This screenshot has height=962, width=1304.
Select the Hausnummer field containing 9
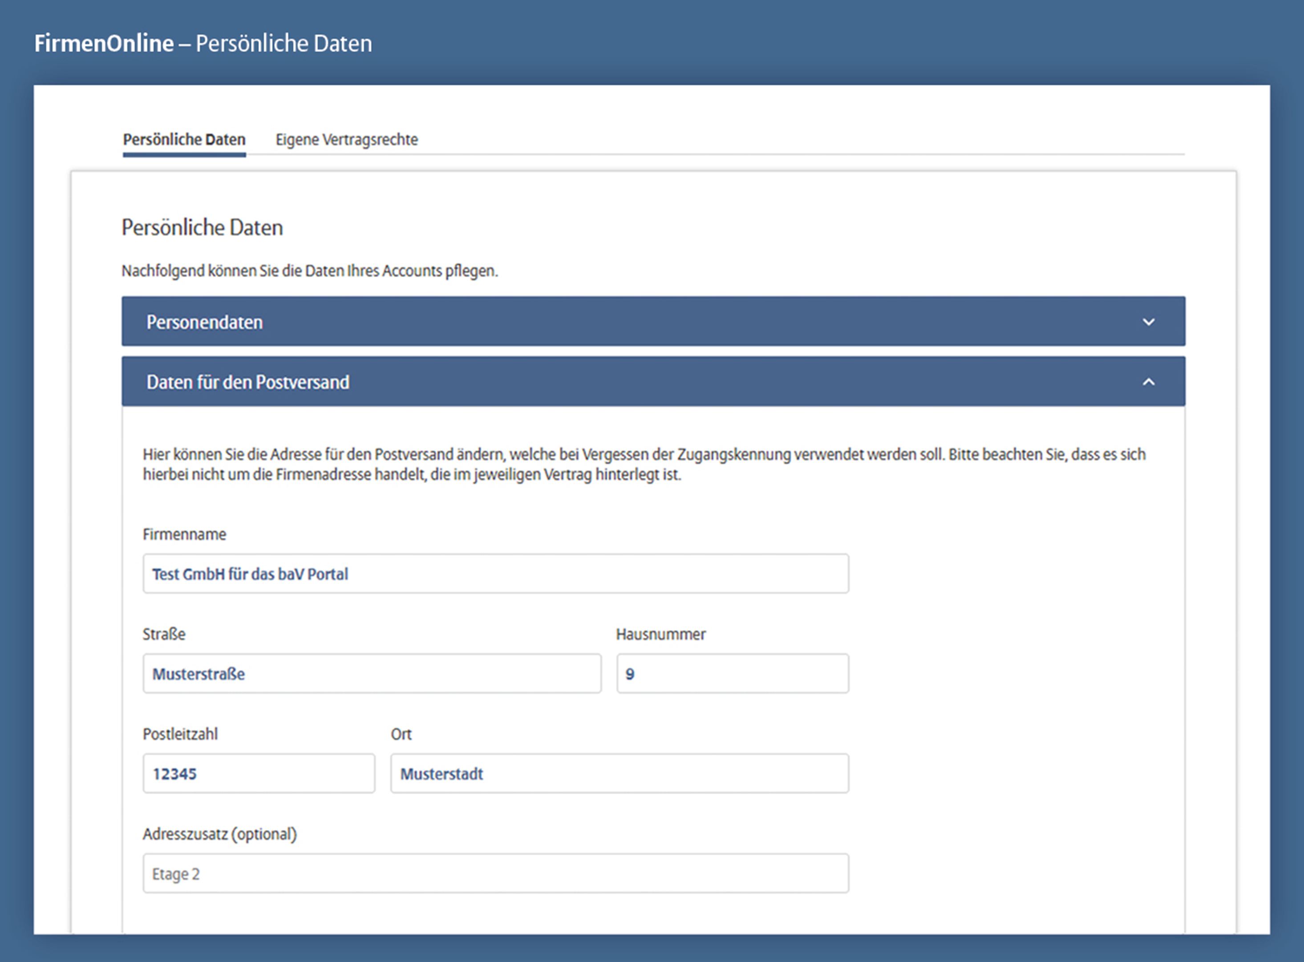pos(733,674)
